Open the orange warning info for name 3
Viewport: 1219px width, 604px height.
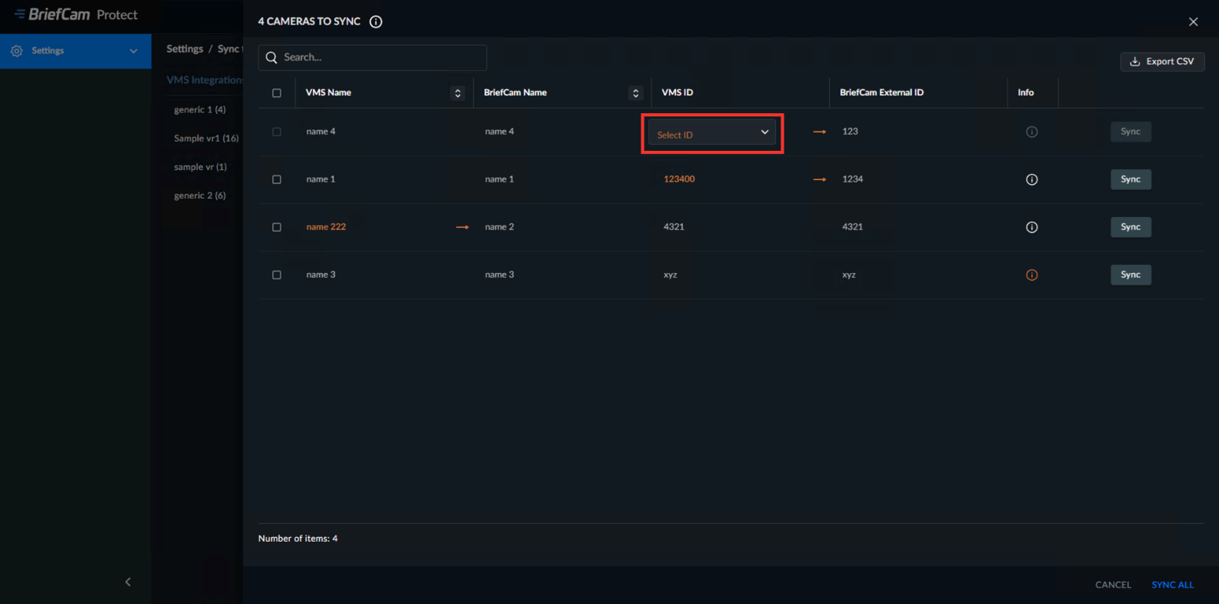pyautogui.click(x=1032, y=275)
